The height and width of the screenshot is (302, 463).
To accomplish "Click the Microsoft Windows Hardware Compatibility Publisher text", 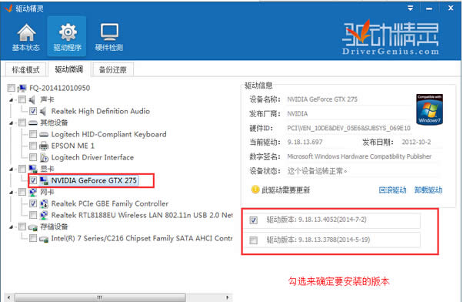I will [x=359, y=156].
